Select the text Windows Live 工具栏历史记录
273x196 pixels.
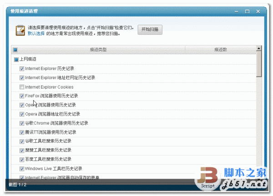point(53,169)
